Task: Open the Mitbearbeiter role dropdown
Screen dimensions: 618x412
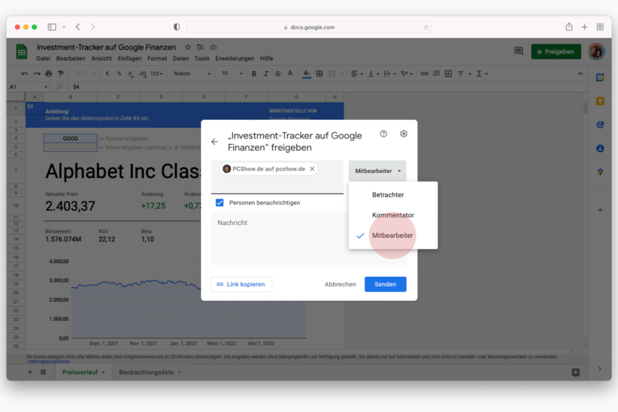Action: 378,171
